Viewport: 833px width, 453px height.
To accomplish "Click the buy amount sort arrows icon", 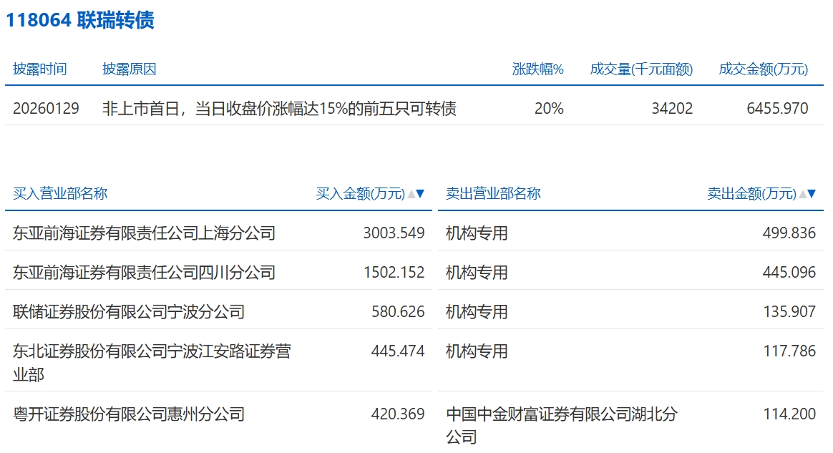I will pos(416,194).
